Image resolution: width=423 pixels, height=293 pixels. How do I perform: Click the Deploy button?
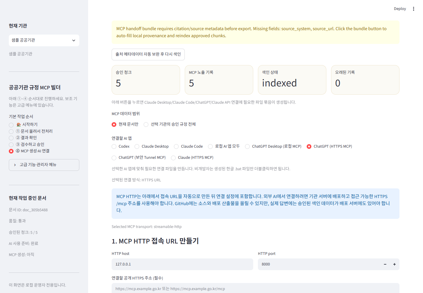coord(400,9)
